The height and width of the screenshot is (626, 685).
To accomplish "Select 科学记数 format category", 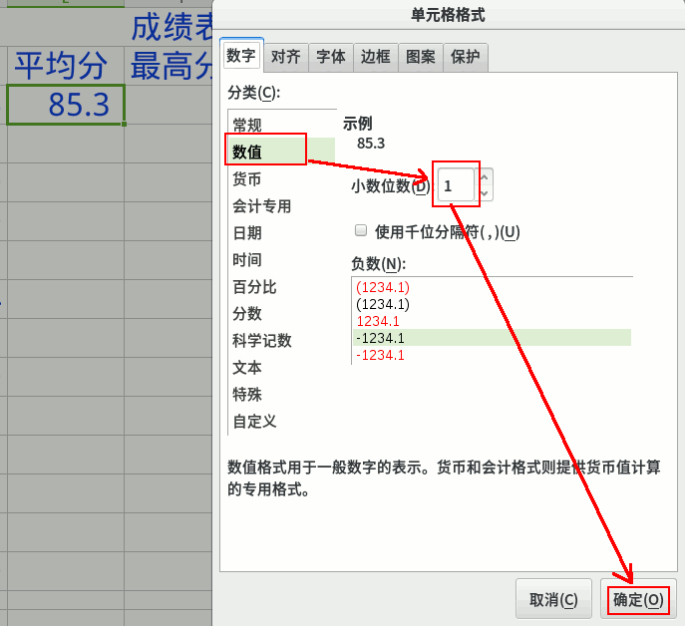I will pos(261,341).
